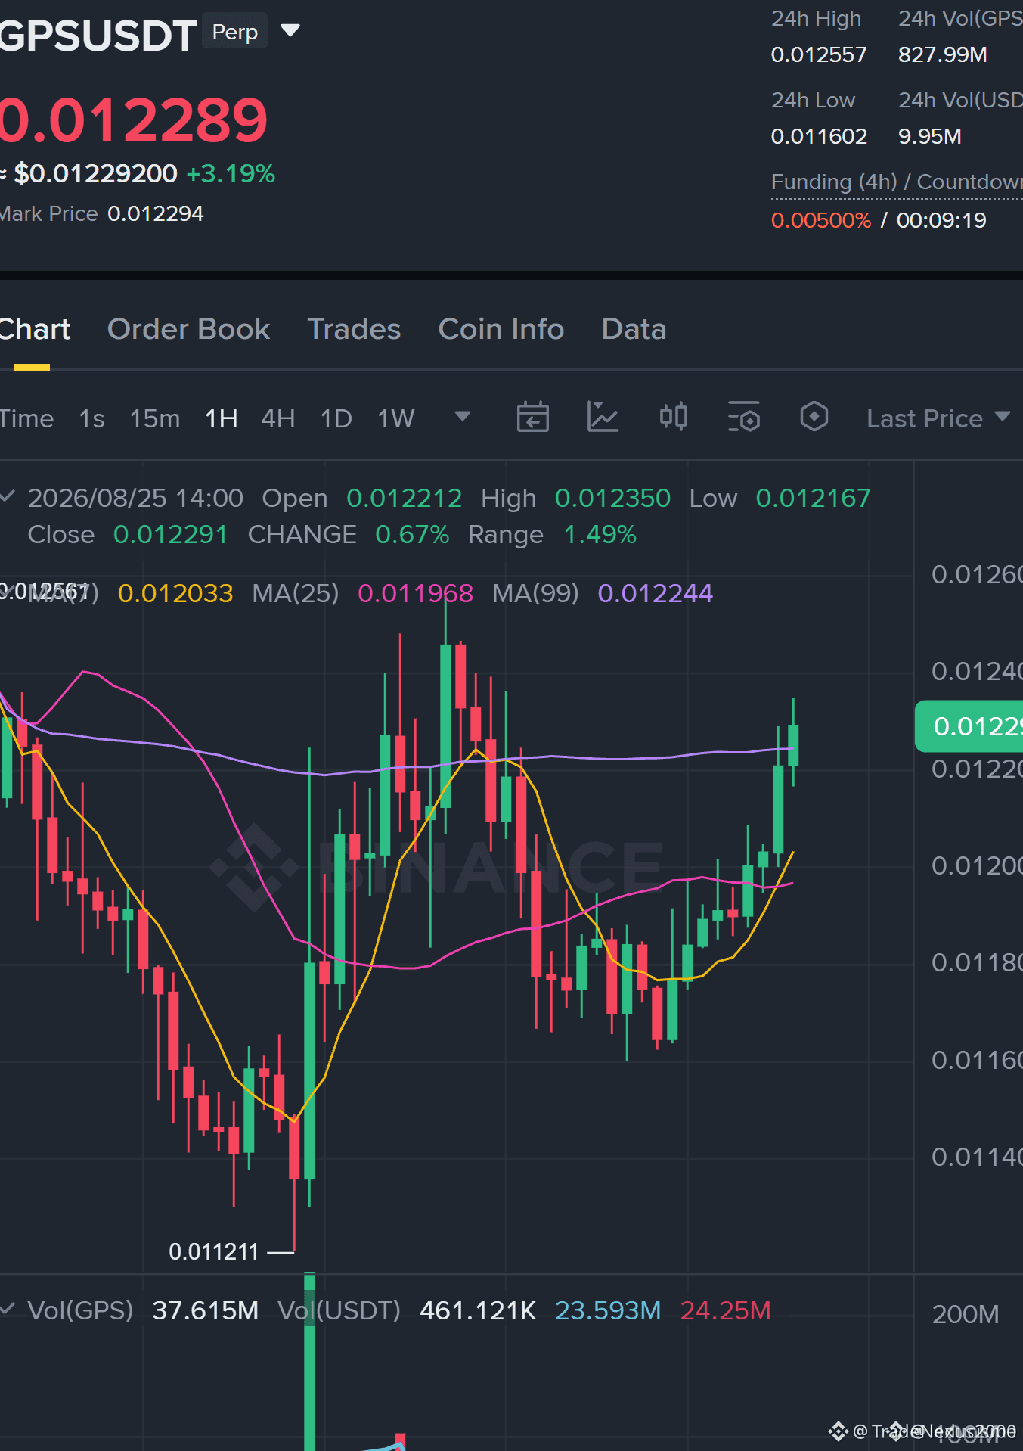
Task: Select the 1D chart interval
Action: coord(336,418)
